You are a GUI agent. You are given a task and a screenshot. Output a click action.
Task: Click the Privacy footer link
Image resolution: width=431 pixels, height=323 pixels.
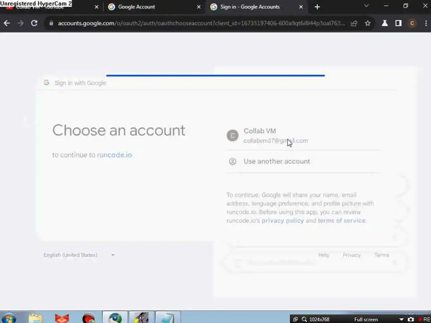pyautogui.click(x=351, y=255)
